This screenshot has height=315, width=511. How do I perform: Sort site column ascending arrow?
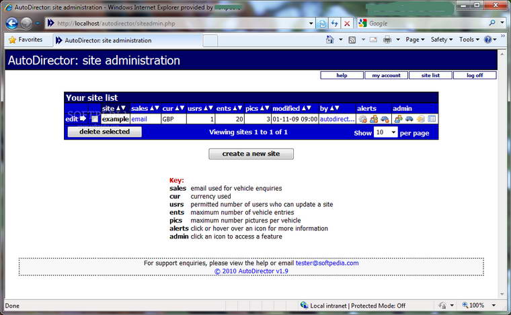tap(118, 108)
